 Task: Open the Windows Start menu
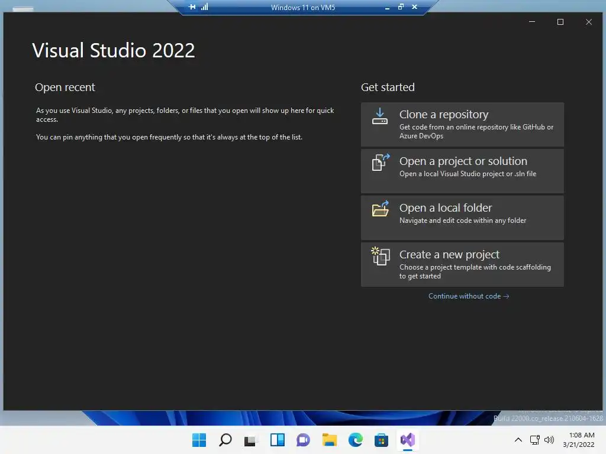point(199,440)
